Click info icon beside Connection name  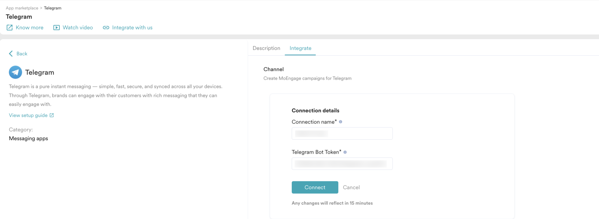(x=340, y=122)
